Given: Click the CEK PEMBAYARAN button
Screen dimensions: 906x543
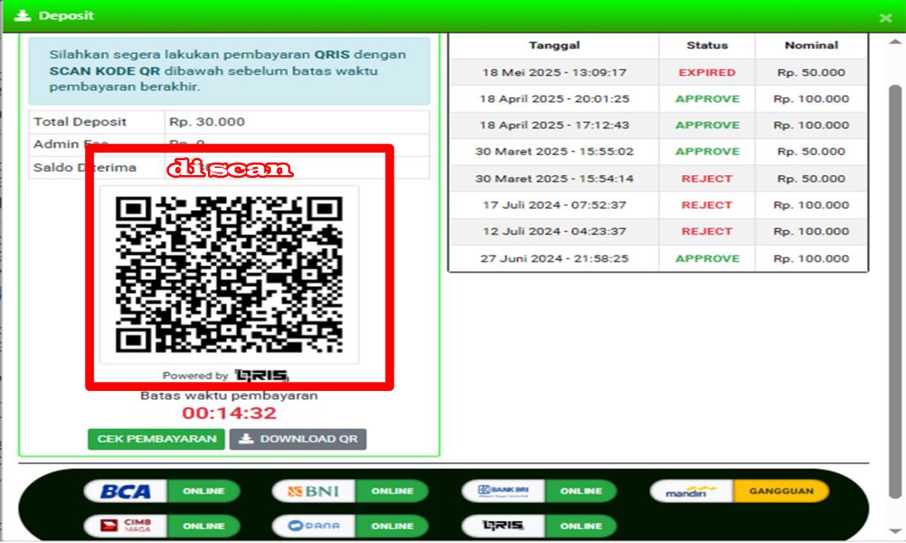Looking at the screenshot, I should (x=157, y=439).
